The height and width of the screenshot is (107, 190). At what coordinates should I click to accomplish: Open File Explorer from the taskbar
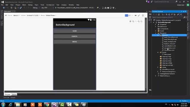(x=18, y=105)
